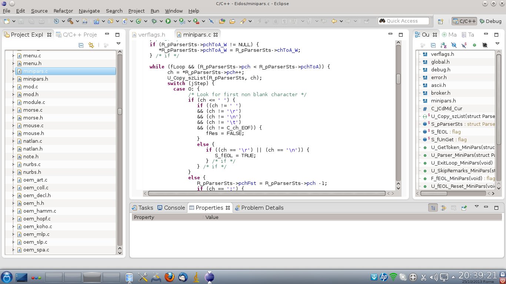The width and height of the screenshot is (506, 284).
Task: Close the minipars.c editor tab
Action: 215,35
